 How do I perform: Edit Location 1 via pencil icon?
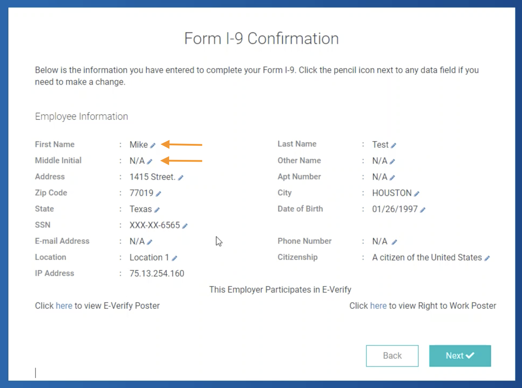(x=174, y=258)
